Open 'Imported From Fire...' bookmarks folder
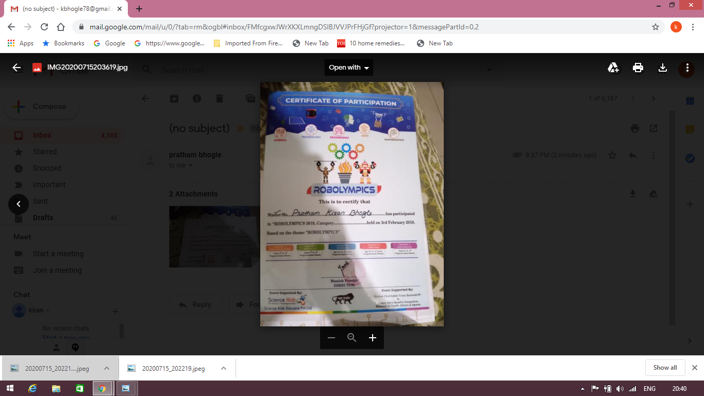 pos(248,43)
